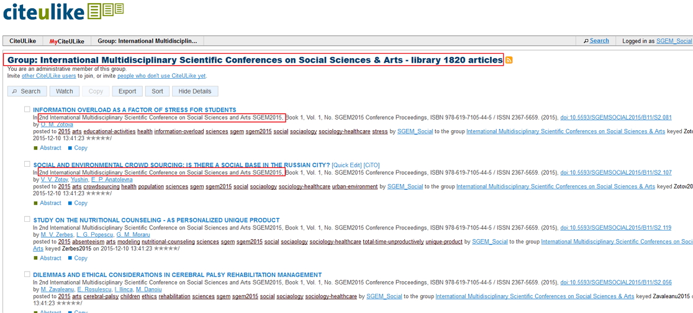Click the Sort button

point(157,91)
